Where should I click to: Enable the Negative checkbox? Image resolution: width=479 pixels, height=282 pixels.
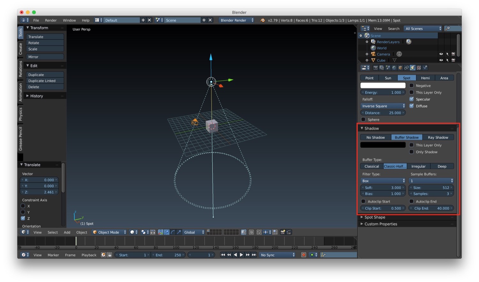click(x=412, y=85)
